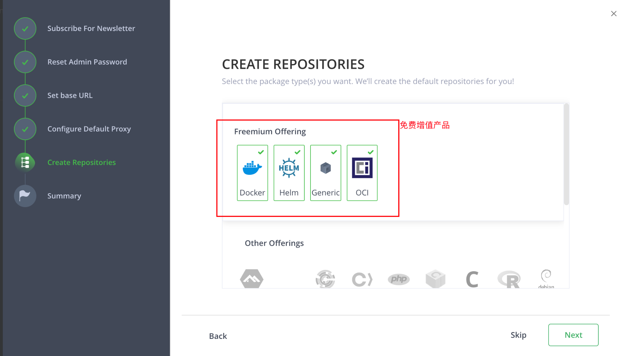This screenshot has width=621, height=356.
Task: Go Back to previous wizard page
Action: click(218, 336)
